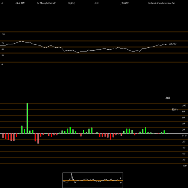188x188 pixels.
Task: Click the -60 label on MR axis
Action: coord(183,154)
